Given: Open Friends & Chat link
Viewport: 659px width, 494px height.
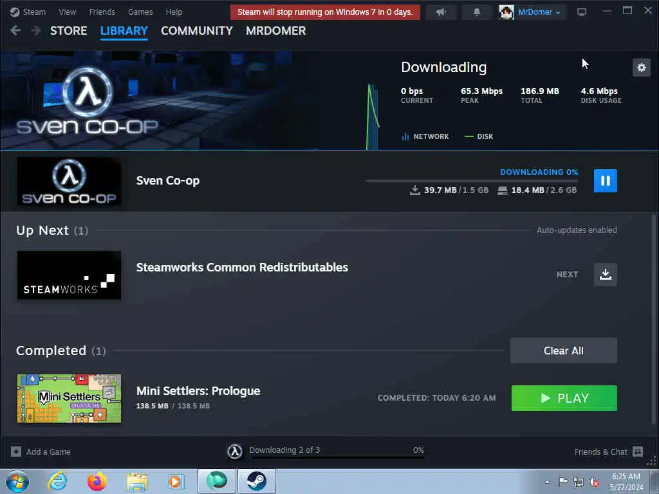Looking at the screenshot, I should (x=600, y=452).
